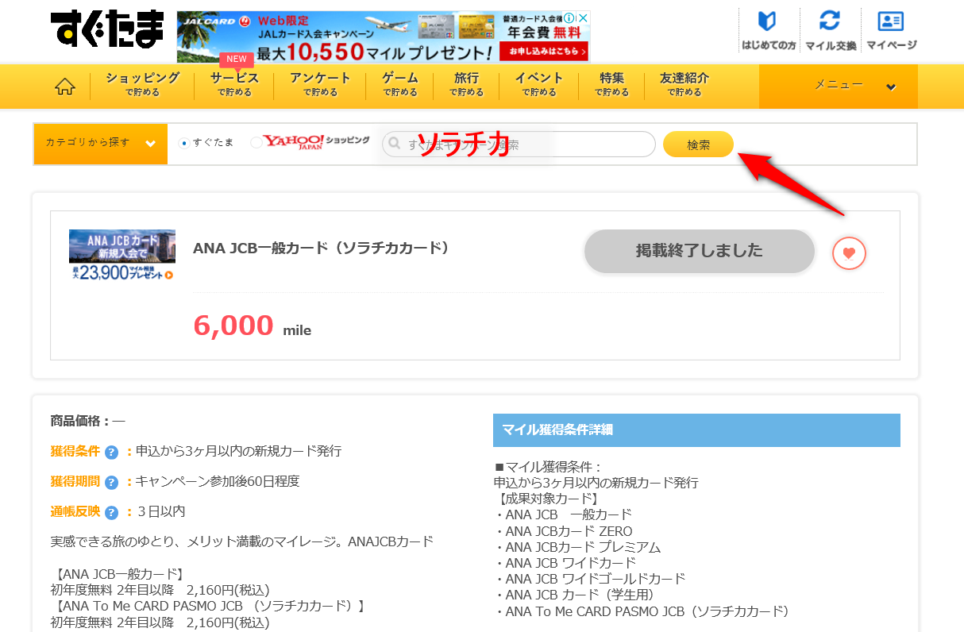Click the keyword search input field
Viewport: 964px width, 632px height.
pos(519,145)
